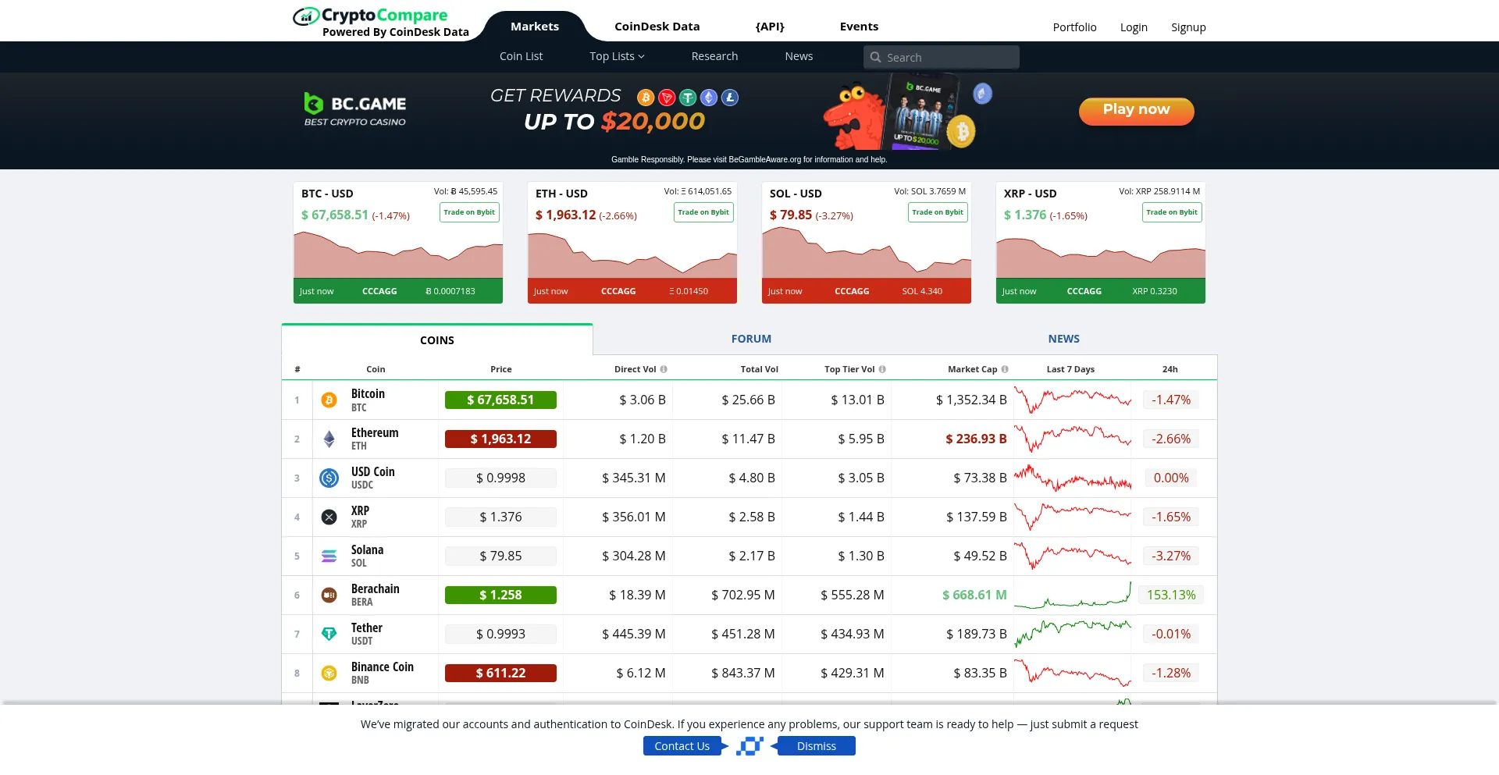Click Ethereum market cap $ 236.93 B
This screenshot has width=1499, height=775.
(976, 439)
